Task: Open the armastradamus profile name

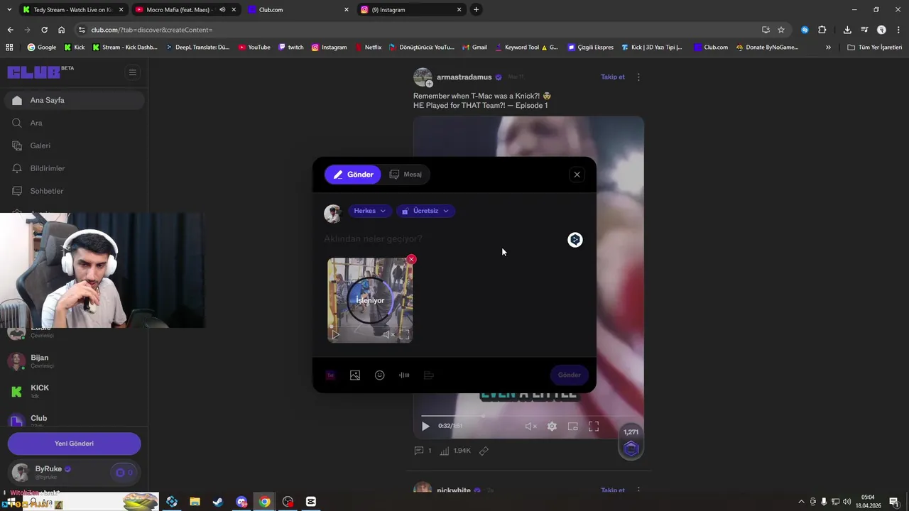Action: pyautogui.click(x=464, y=77)
